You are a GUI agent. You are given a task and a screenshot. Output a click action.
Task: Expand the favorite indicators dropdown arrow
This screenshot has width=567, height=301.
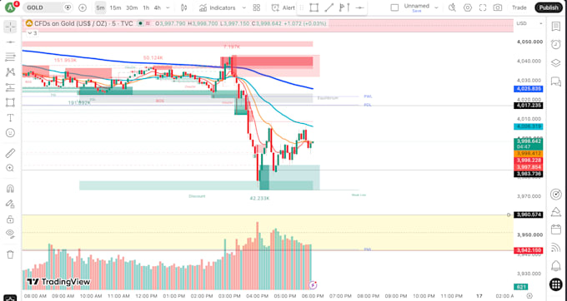[x=243, y=7]
